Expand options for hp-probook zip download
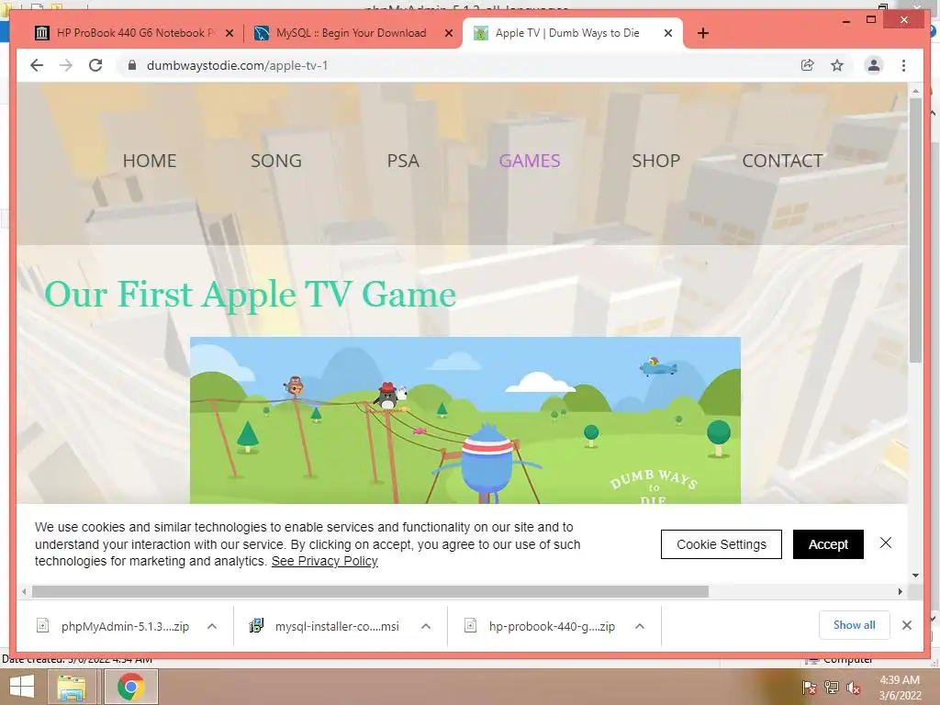 click(x=640, y=626)
